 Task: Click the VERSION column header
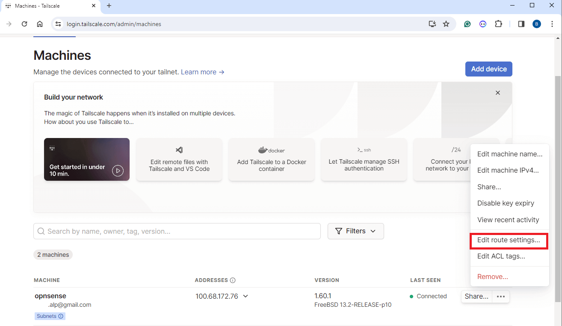click(327, 280)
